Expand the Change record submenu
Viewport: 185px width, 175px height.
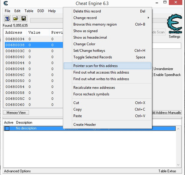click(x=108, y=18)
